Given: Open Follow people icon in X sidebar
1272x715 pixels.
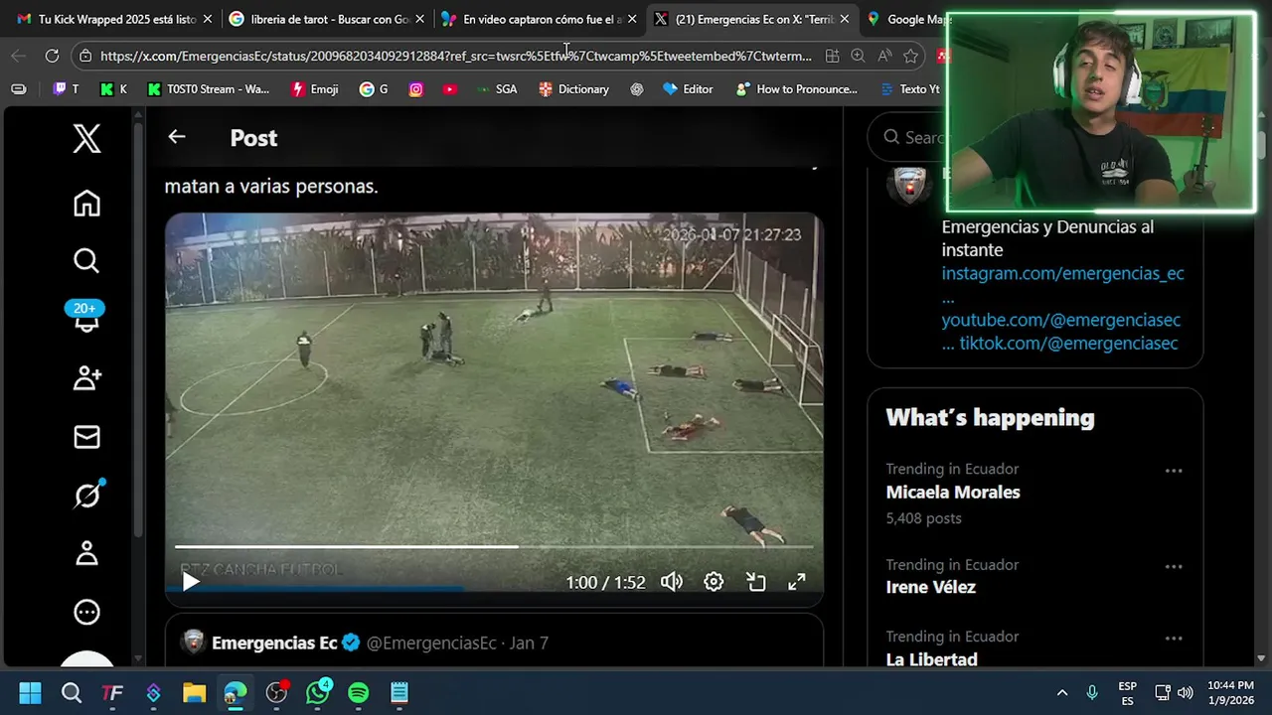Looking at the screenshot, I should [86, 377].
